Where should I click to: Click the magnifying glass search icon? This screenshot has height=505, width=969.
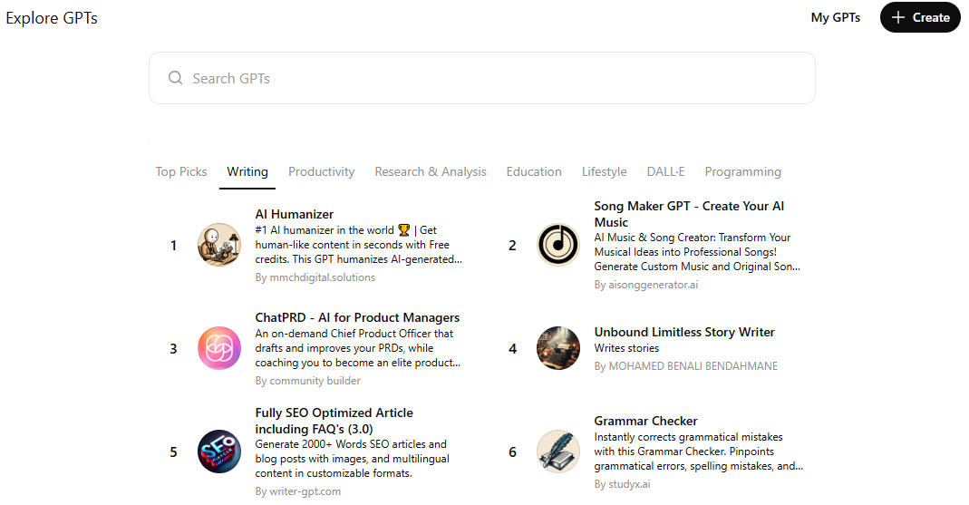[x=176, y=78]
